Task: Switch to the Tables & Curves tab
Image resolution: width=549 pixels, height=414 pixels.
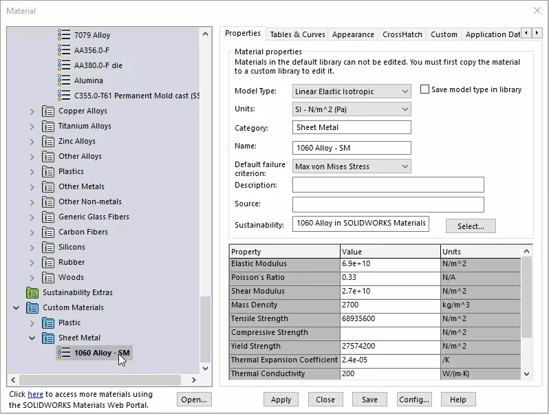Action: pyautogui.click(x=297, y=34)
